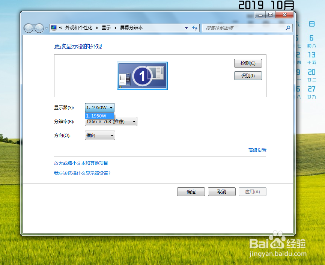Open 分辨率 1366 × 768 dropdown
This screenshot has height=265, width=325.
click(x=111, y=122)
